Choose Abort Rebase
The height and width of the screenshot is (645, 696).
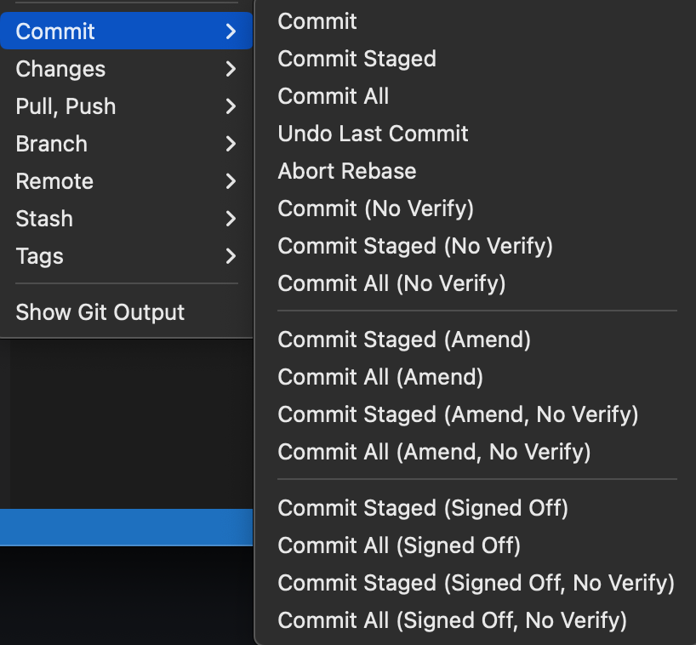[x=346, y=171]
